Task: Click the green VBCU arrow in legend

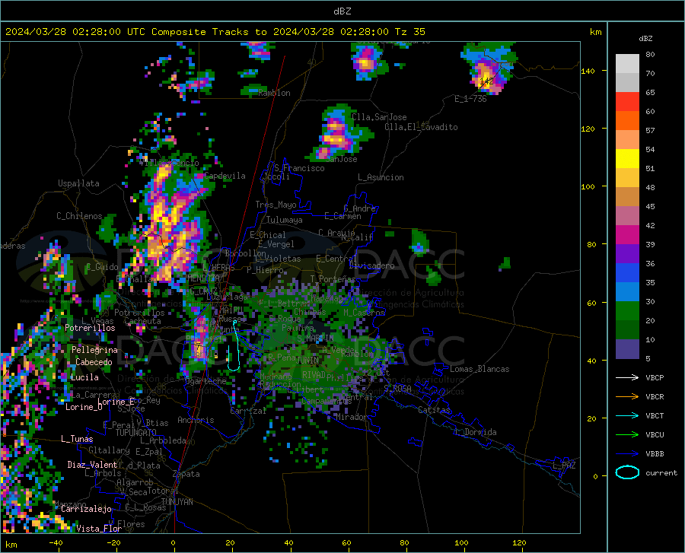Action: click(627, 435)
